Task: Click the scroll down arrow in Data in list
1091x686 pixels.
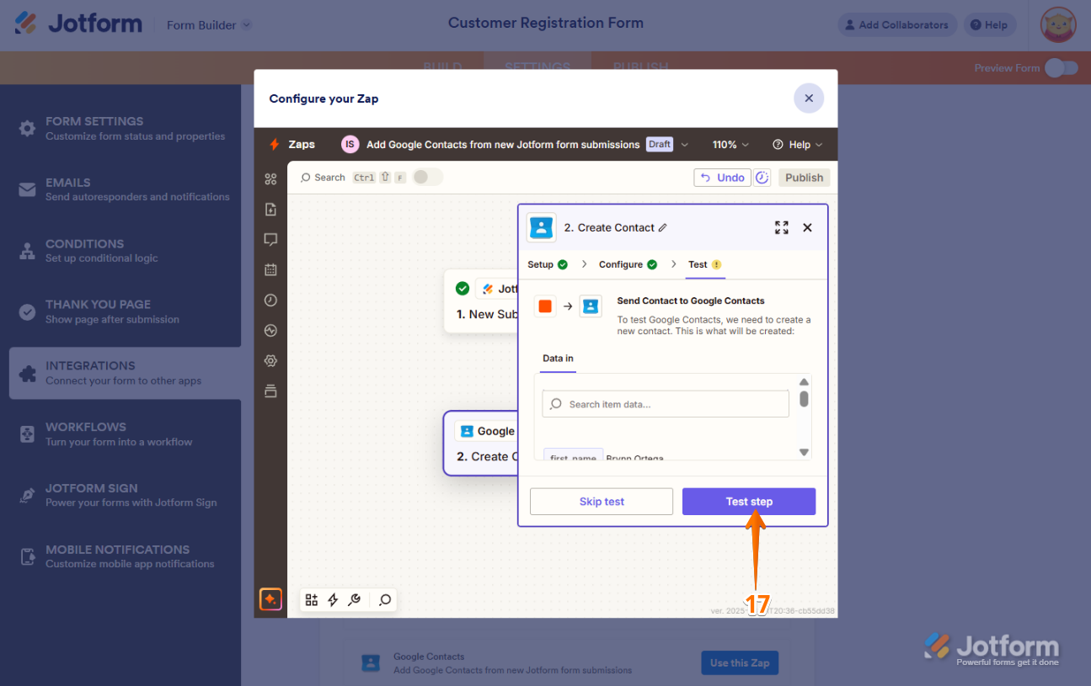Action: 805,453
